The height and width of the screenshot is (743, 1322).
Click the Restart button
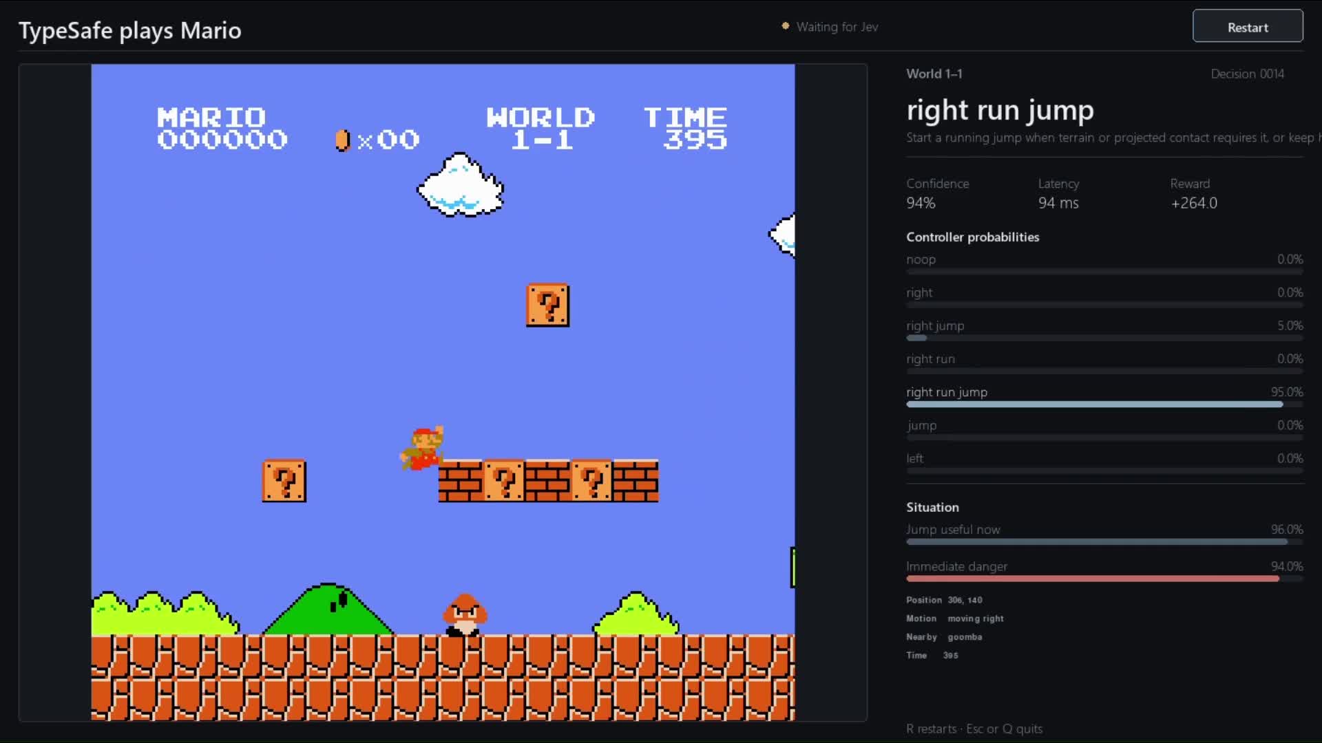[1248, 26]
